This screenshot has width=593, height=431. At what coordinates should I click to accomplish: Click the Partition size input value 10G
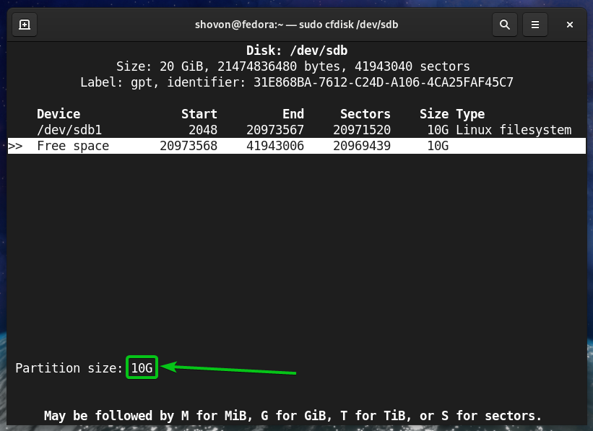pos(142,367)
